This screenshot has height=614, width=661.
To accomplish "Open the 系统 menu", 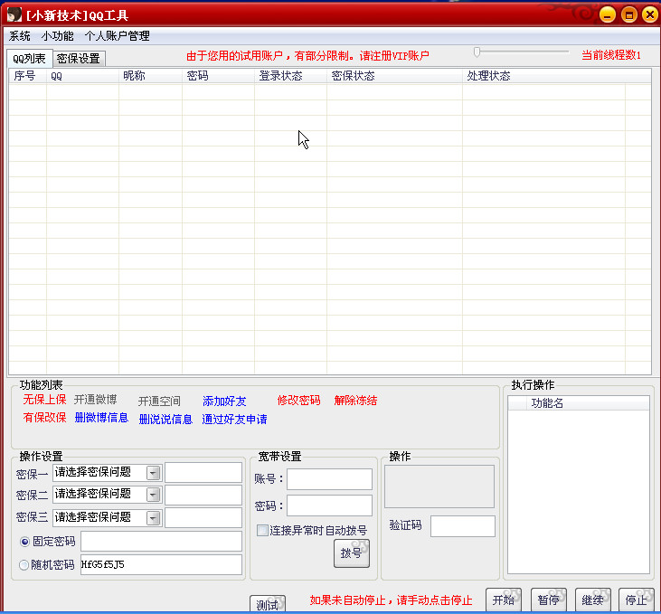I will coord(19,36).
